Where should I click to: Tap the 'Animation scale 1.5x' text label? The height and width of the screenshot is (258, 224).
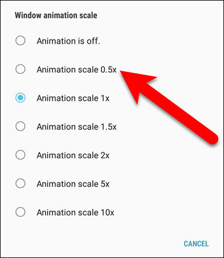tap(77, 127)
